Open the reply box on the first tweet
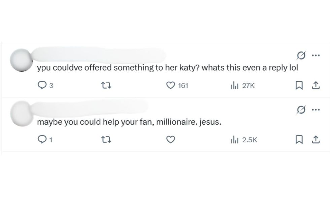The width and height of the screenshot is (330, 206). click(42, 86)
